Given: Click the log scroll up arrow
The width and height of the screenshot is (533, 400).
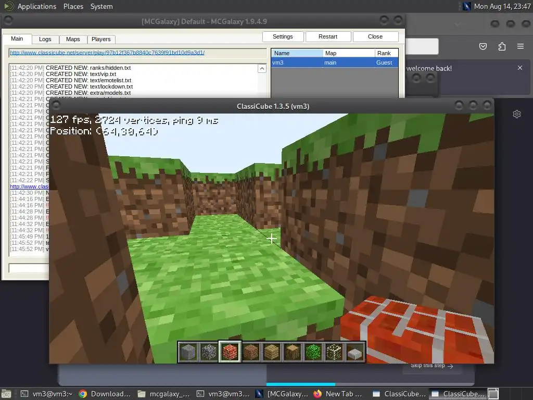Looking at the screenshot, I should click(262, 68).
